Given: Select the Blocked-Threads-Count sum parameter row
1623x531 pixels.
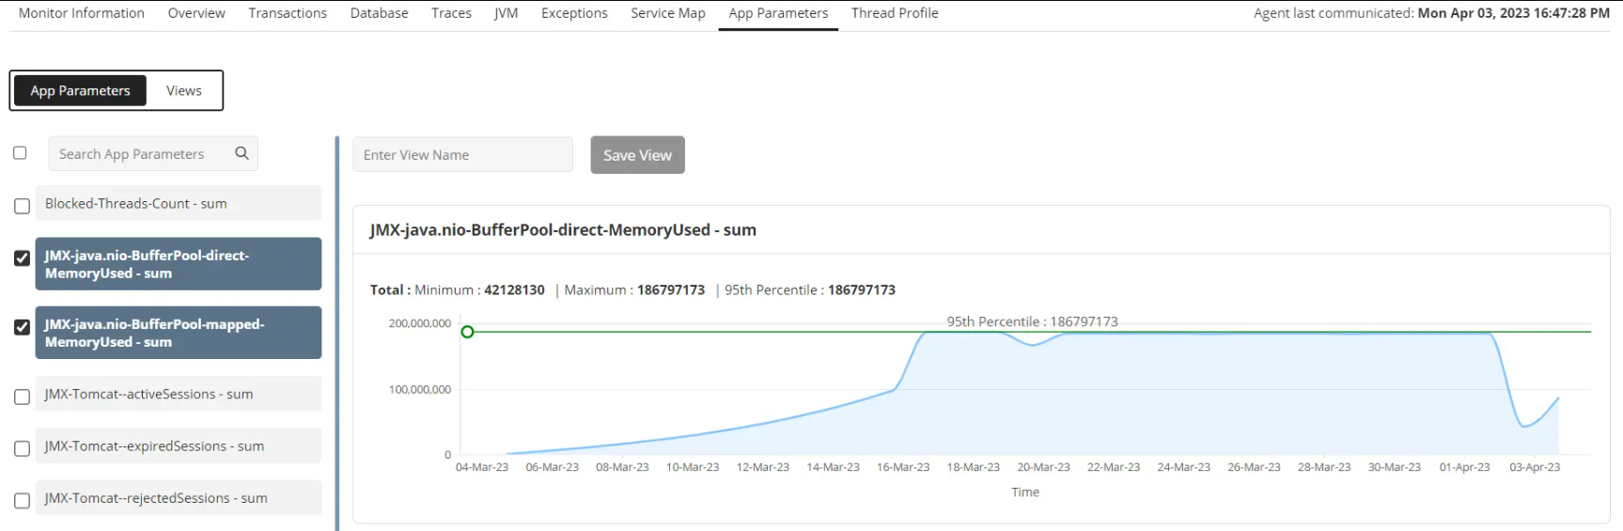Looking at the screenshot, I should (179, 203).
